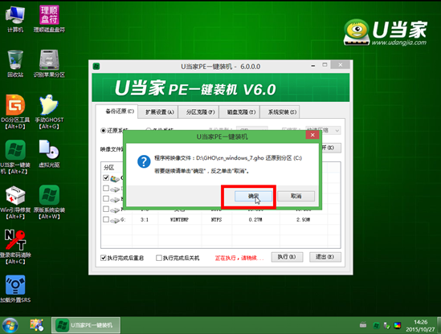This screenshot has width=441, height=334.
Task: Launch Win引导修复 first-aid icon
Action: (x=15, y=202)
